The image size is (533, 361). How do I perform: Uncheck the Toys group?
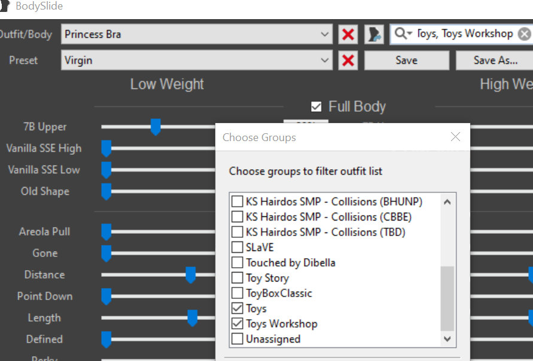[237, 308]
